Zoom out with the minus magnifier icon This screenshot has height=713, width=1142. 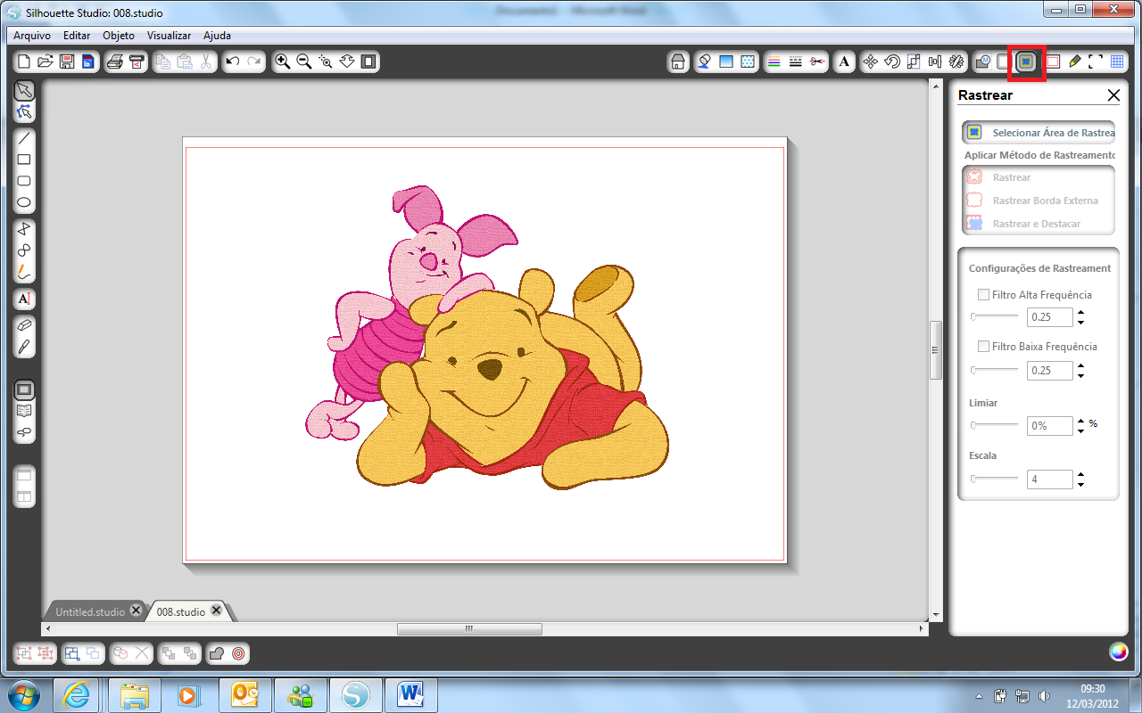[x=304, y=61]
